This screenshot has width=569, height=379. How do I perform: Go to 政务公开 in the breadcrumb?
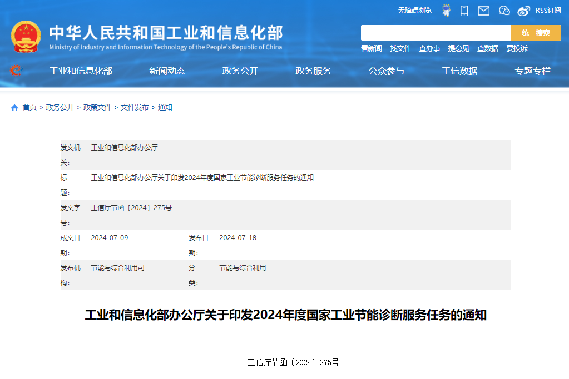60,107
